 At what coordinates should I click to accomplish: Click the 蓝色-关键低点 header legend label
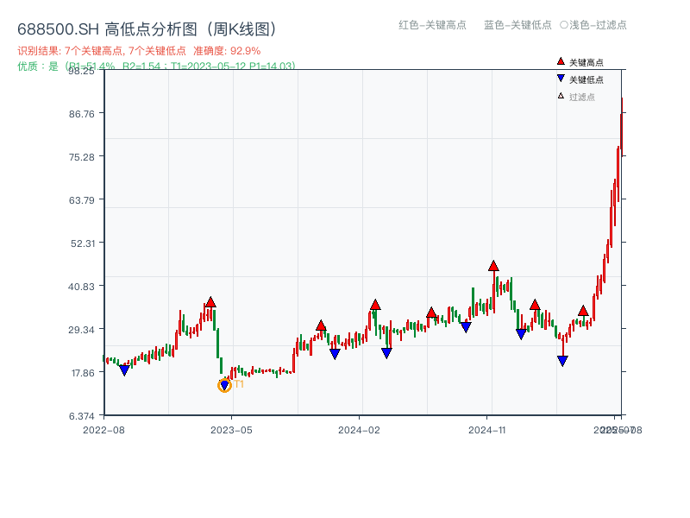[517, 25]
